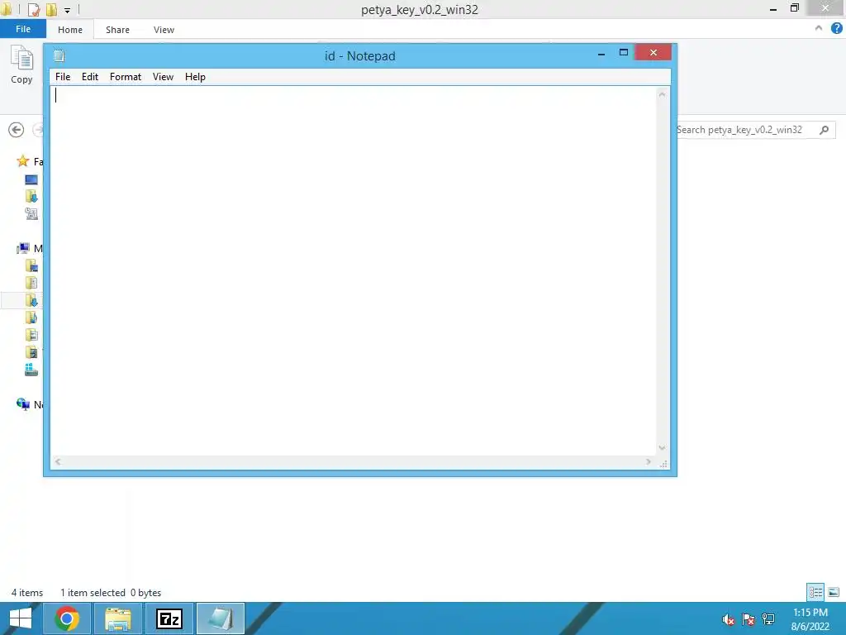846x635 pixels.
Task: Click Notepad's horizontal scrollbar left arrow
Action: coord(58,461)
